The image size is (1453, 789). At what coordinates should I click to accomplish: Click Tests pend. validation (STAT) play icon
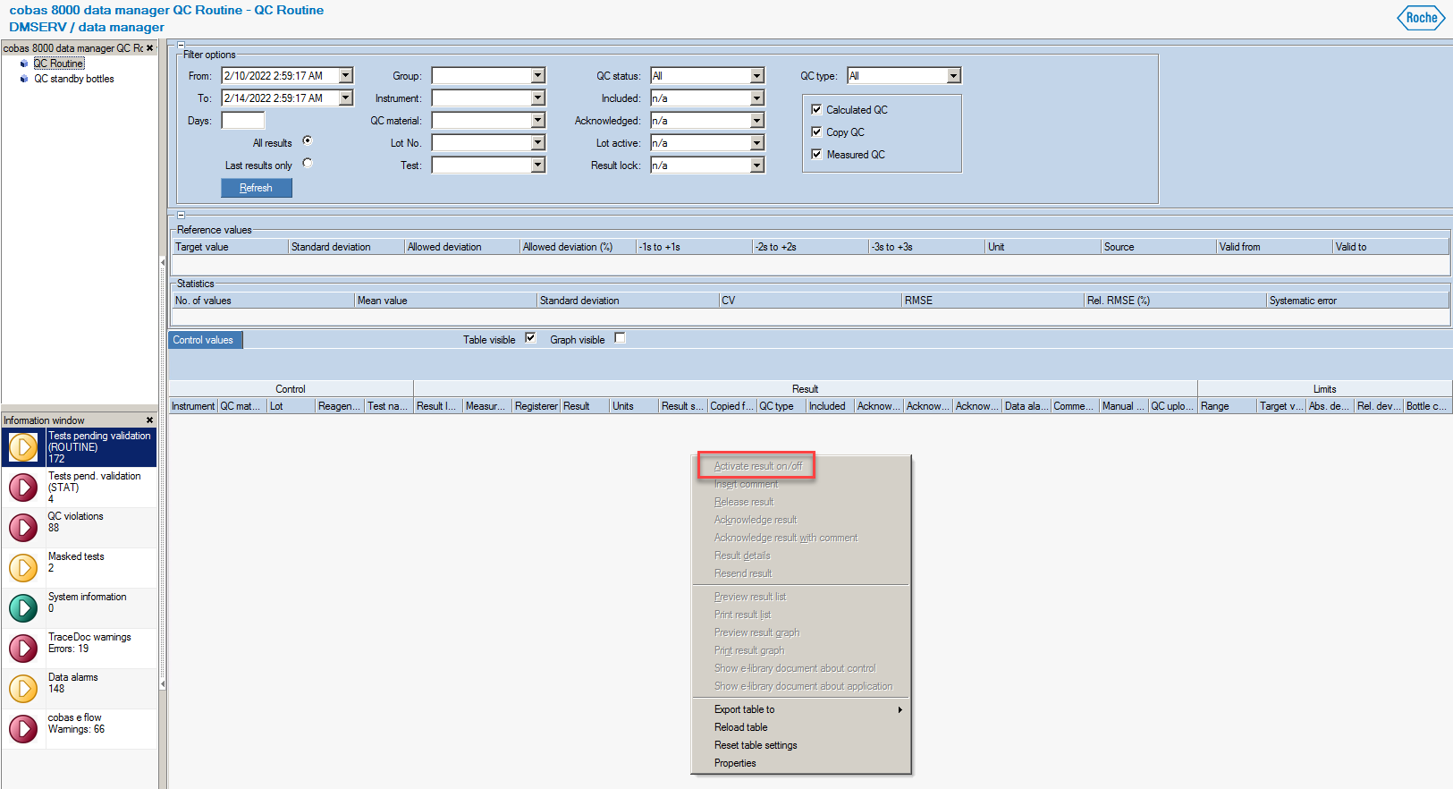pyautogui.click(x=23, y=487)
